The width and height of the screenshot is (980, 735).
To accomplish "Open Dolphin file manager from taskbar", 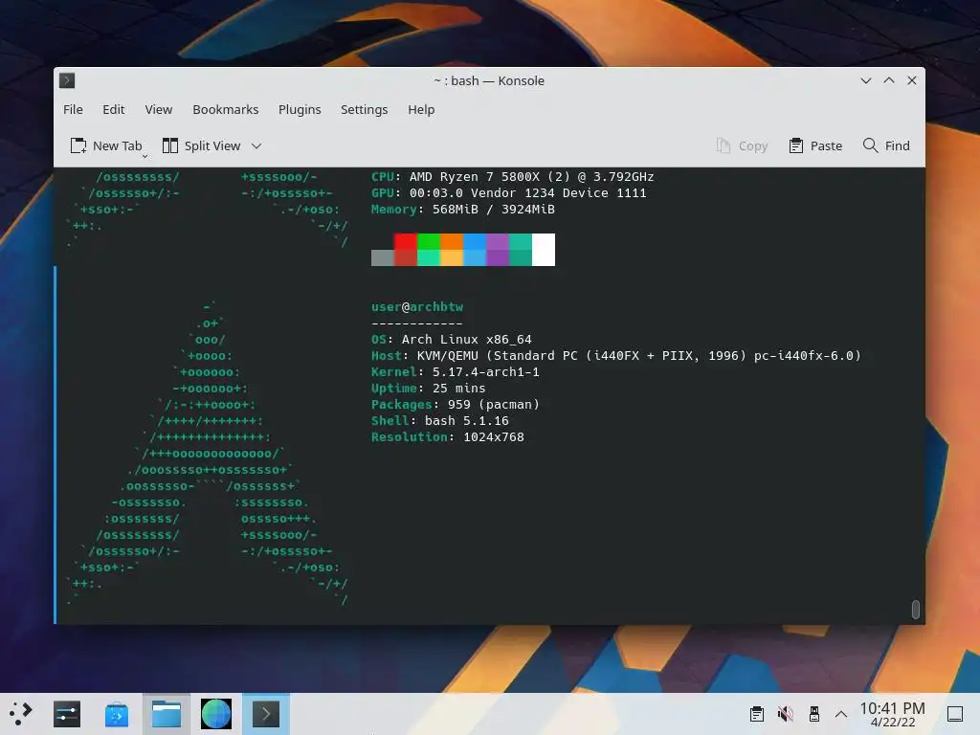I will click(x=167, y=714).
